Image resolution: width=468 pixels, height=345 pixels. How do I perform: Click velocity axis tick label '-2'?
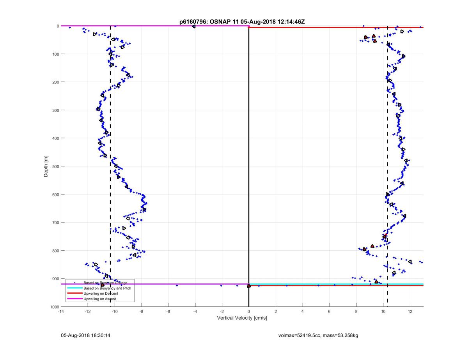222,311
